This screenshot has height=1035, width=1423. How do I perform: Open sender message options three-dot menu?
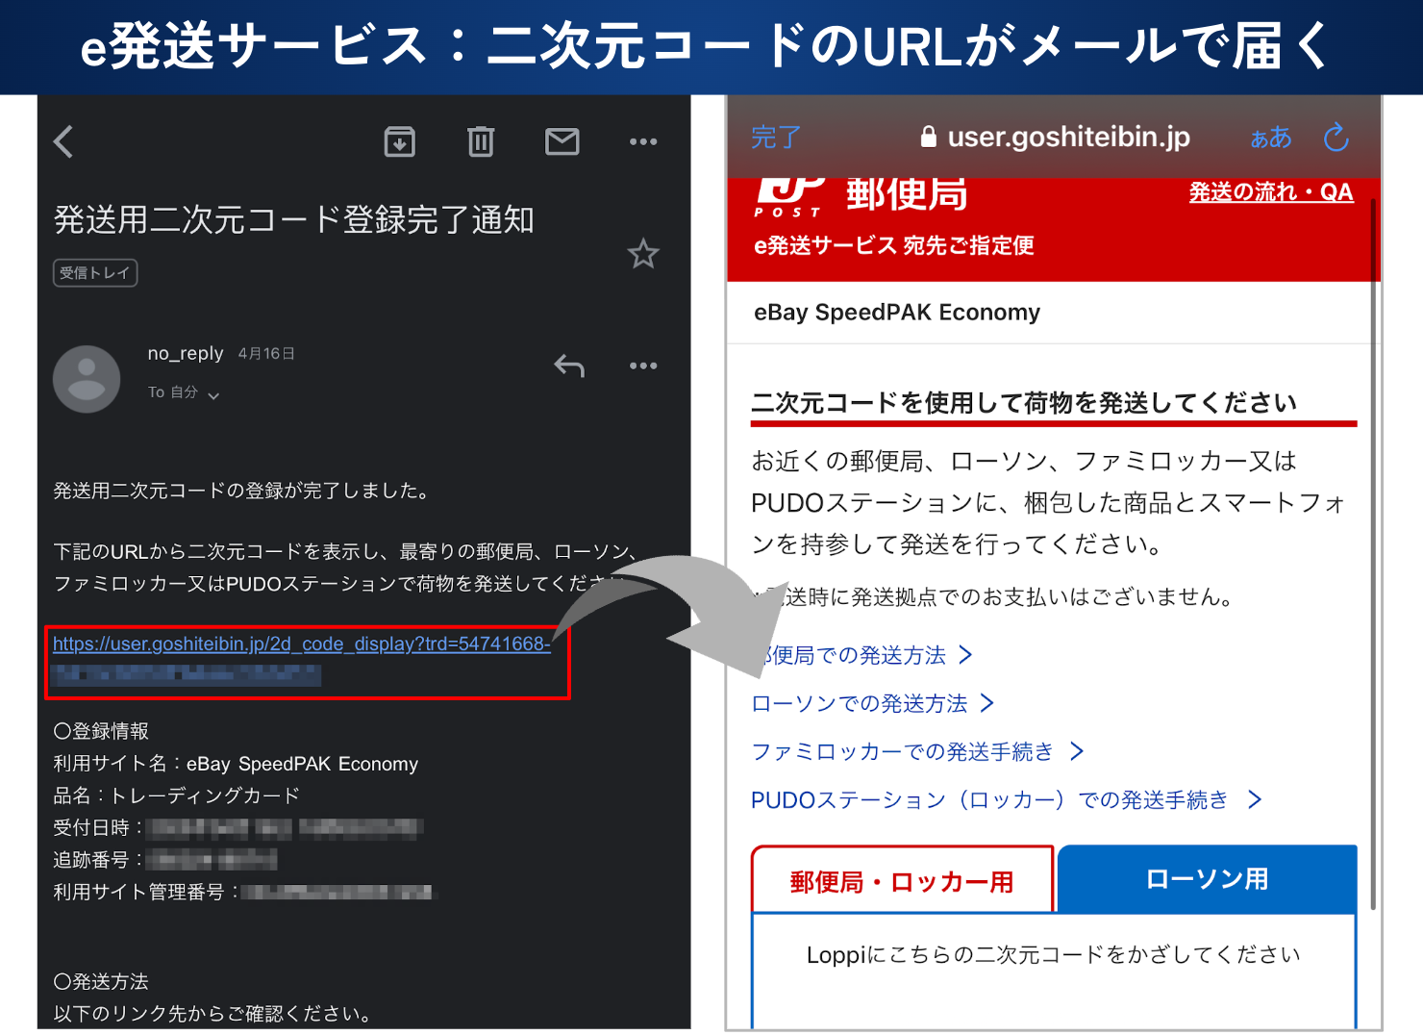pyautogui.click(x=642, y=366)
